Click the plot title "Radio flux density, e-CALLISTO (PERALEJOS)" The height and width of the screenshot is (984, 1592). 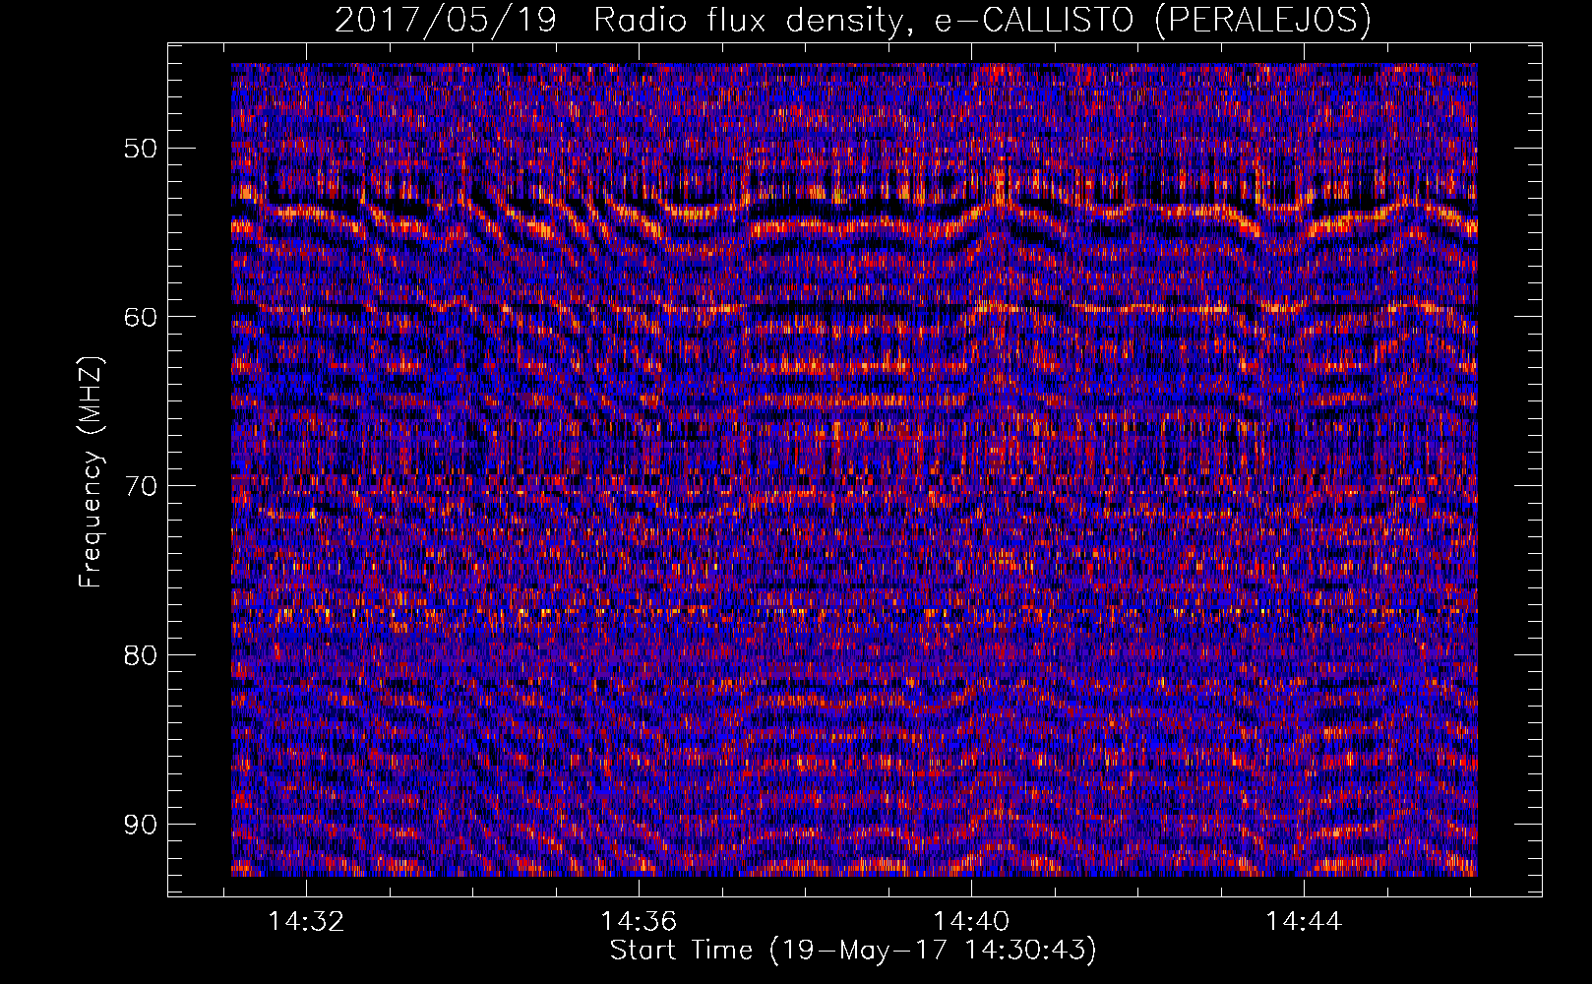tap(982, 21)
